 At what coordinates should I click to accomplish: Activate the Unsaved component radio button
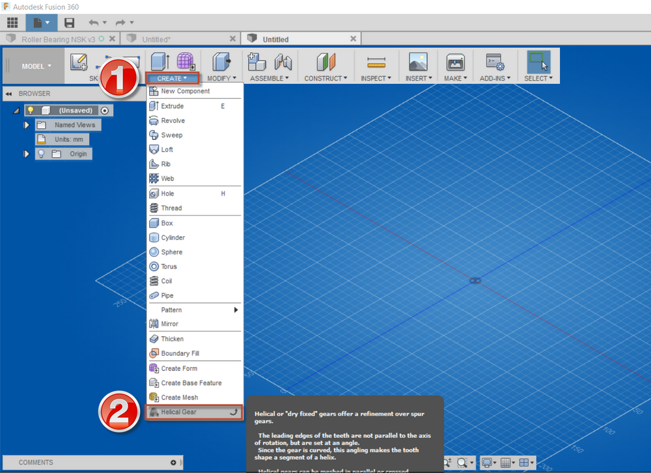point(104,109)
